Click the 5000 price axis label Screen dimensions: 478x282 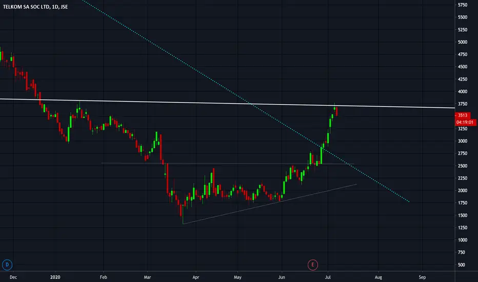click(x=463, y=42)
